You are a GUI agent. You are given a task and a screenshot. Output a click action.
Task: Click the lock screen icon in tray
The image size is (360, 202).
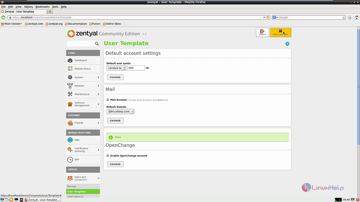click(352, 200)
